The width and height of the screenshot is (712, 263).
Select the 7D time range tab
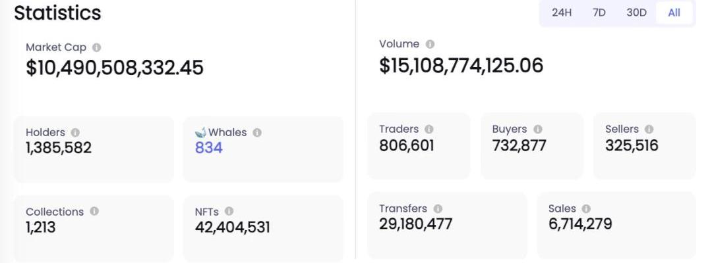599,12
